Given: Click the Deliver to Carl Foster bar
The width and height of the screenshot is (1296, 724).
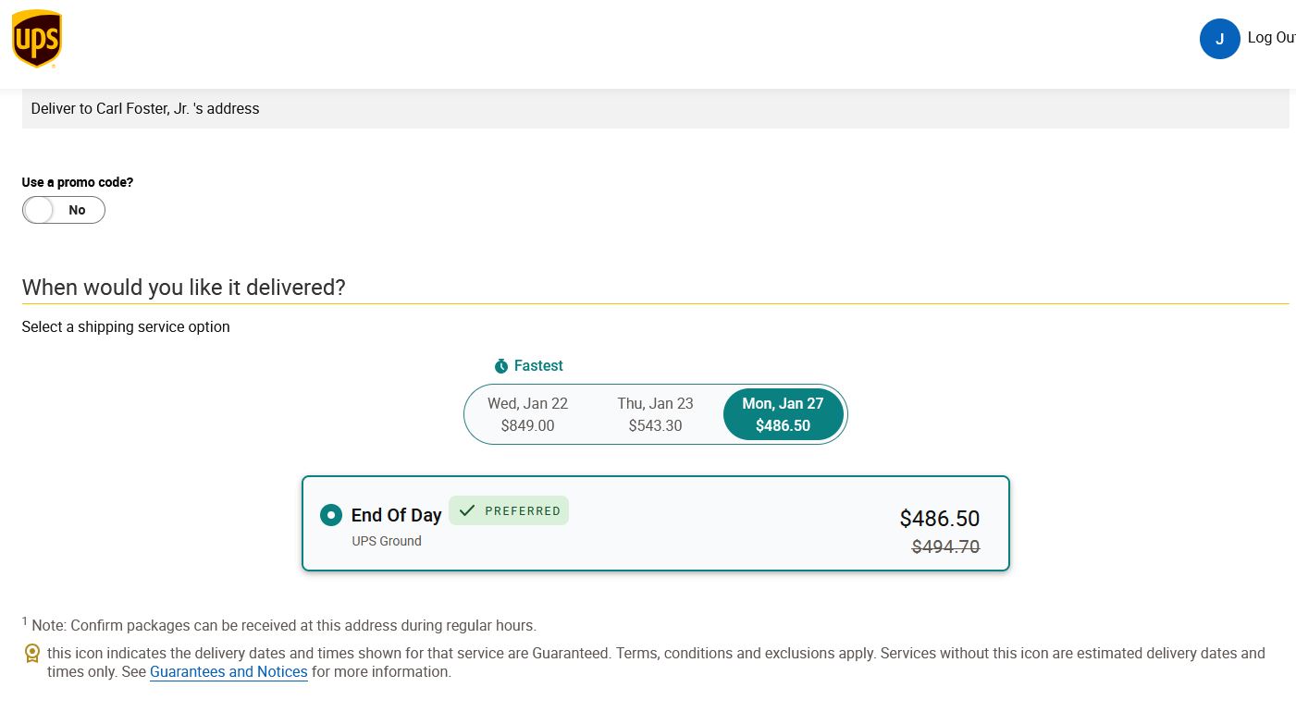Looking at the screenshot, I should click(x=655, y=108).
